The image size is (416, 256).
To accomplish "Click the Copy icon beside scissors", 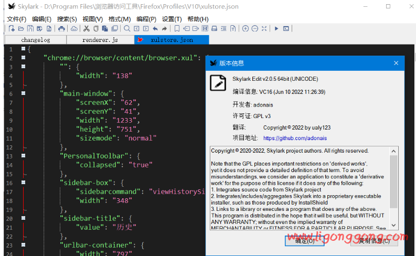I will coord(96,29).
